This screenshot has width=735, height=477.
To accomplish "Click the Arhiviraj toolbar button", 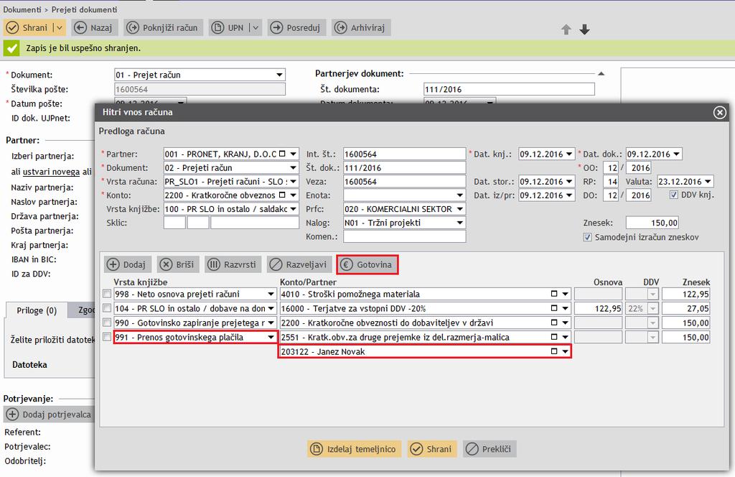I will click(x=362, y=28).
